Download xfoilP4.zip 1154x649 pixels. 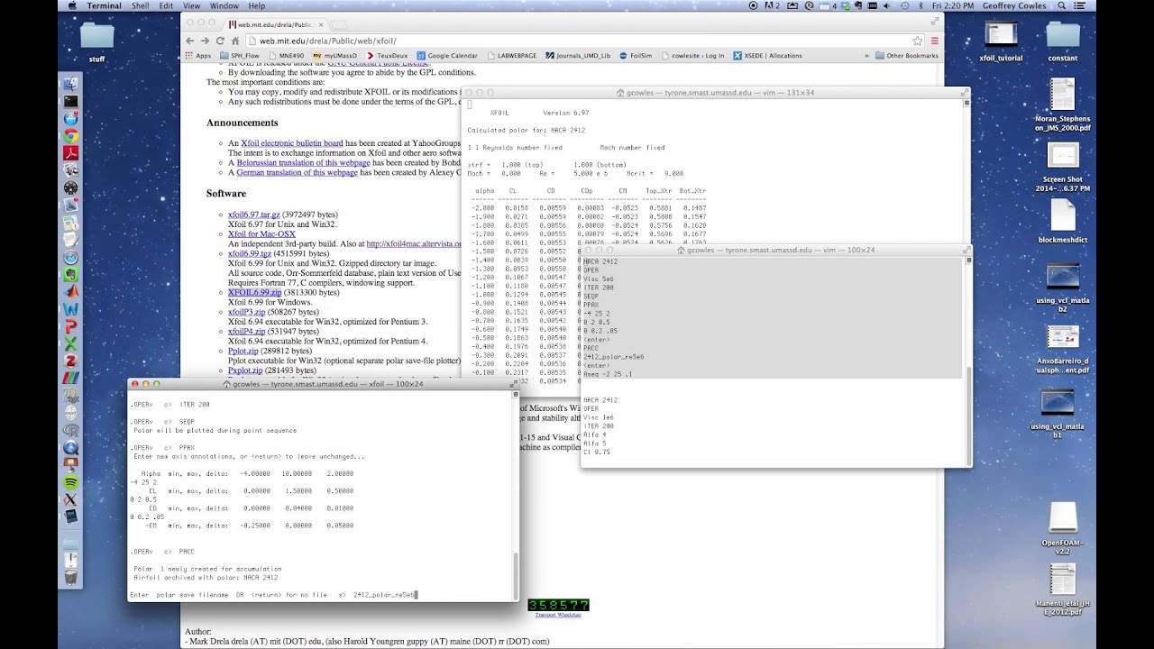point(246,332)
